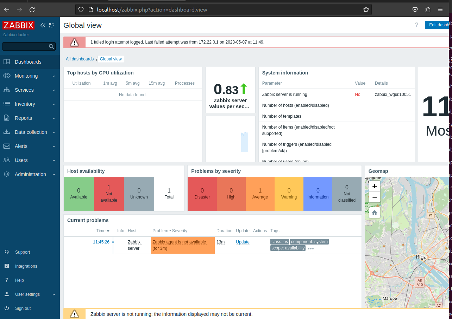This screenshot has width=452, height=319.
Task: Show more tags via the ellipsis
Action: click(x=310, y=248)
